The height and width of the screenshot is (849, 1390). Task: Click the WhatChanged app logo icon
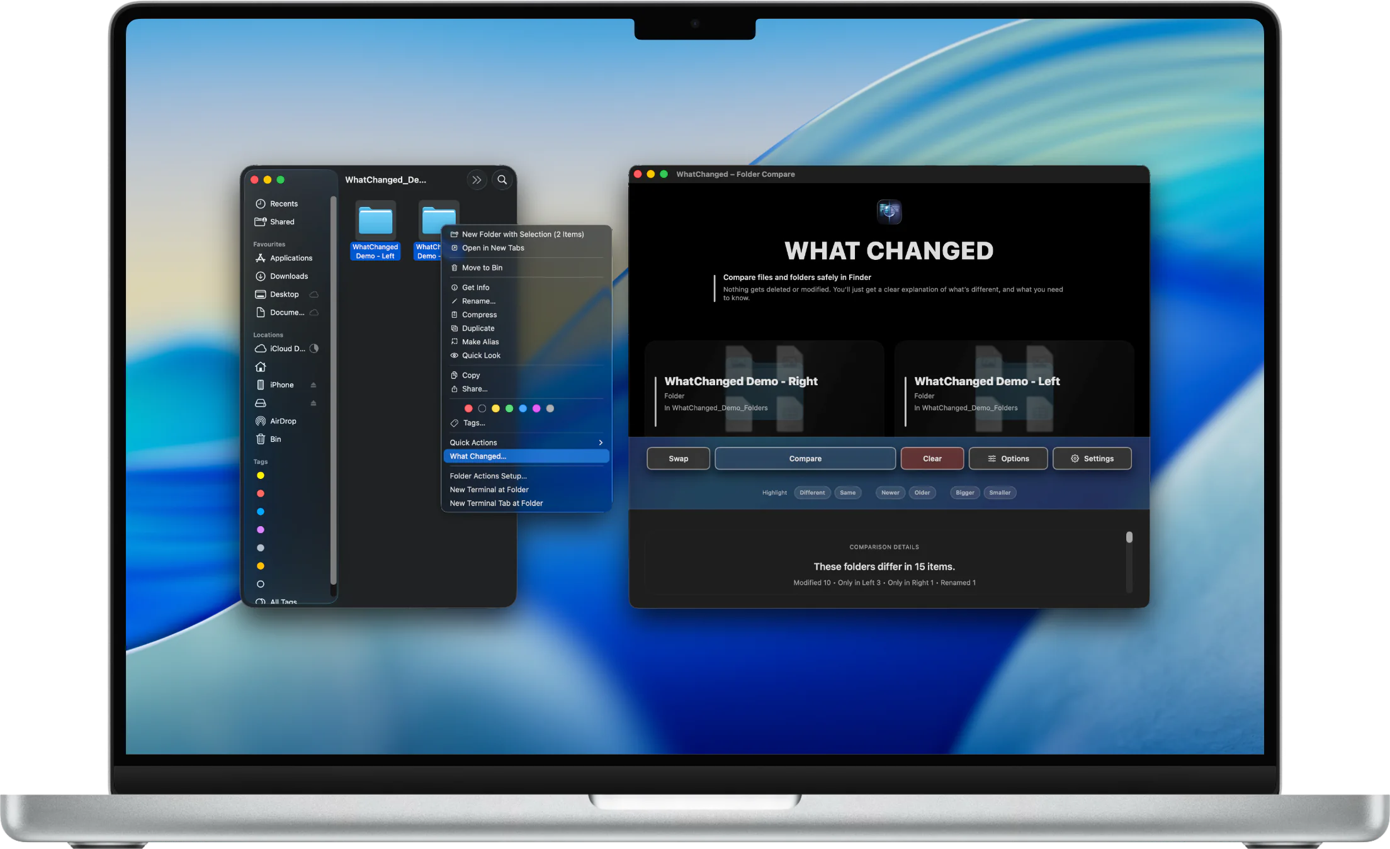tap(889, 211)
